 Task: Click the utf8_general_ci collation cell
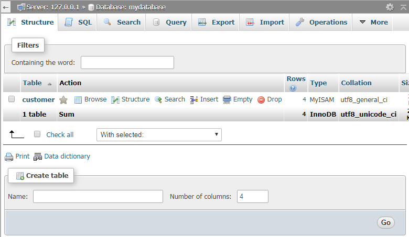pos(364,99)
